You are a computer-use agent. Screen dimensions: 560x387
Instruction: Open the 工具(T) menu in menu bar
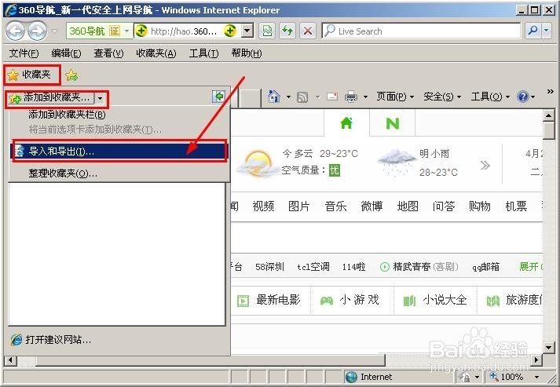203,53
